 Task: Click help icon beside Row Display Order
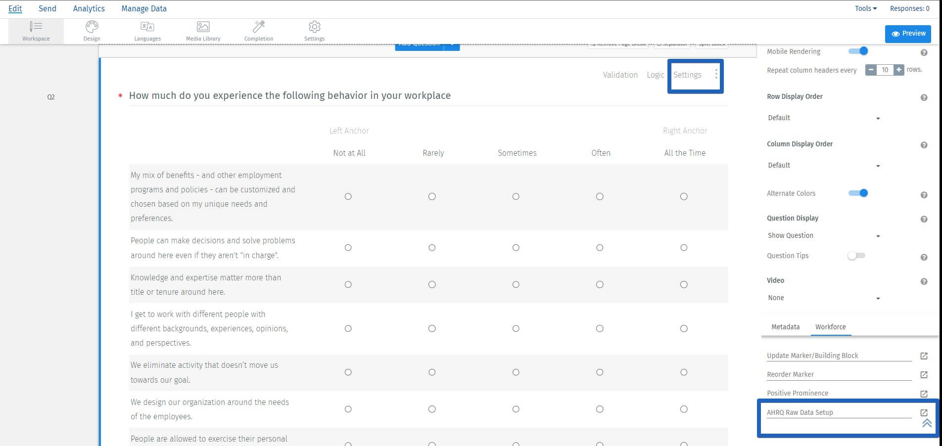923,97
